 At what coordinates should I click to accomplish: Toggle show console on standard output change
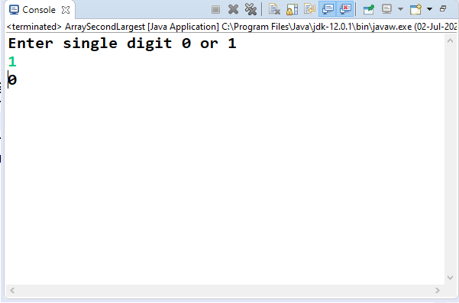pyautogui.click(x=328, y=8)
